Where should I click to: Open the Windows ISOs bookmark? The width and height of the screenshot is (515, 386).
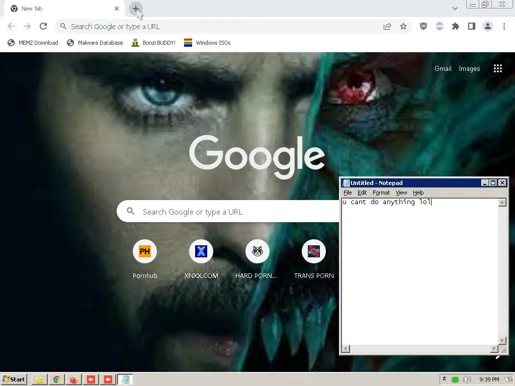tap(207, 43)
